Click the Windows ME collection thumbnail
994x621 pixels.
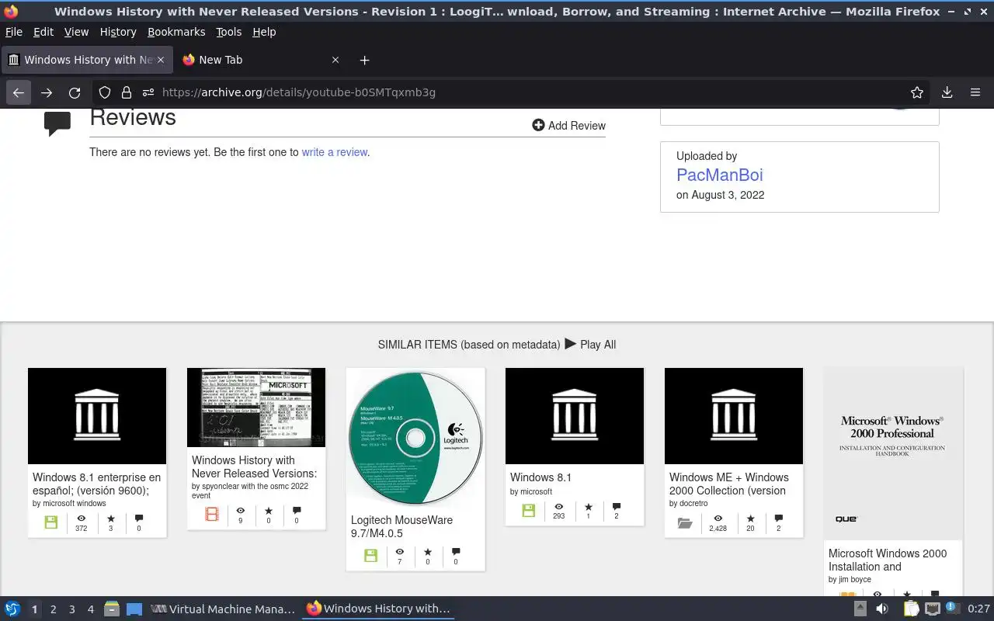tap(734, 416)
